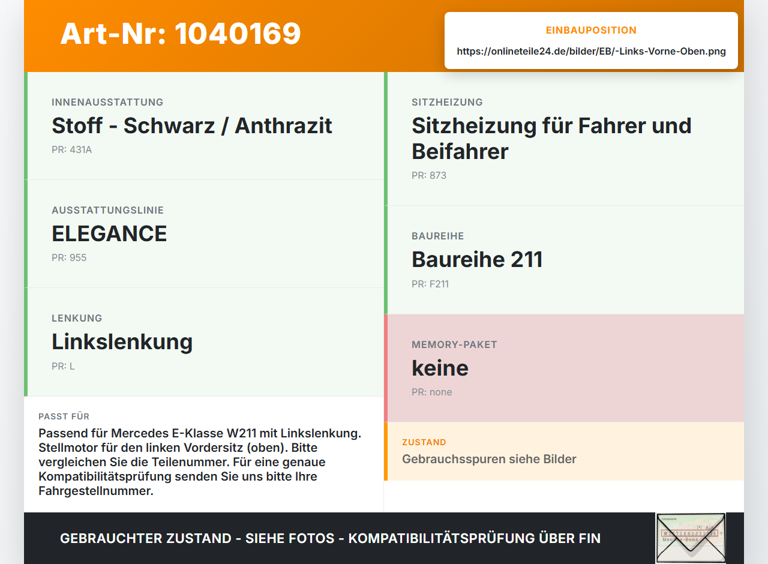Click the Baureihe 211 card
Screen dimensions: 768x564
[x=564, y=260]
